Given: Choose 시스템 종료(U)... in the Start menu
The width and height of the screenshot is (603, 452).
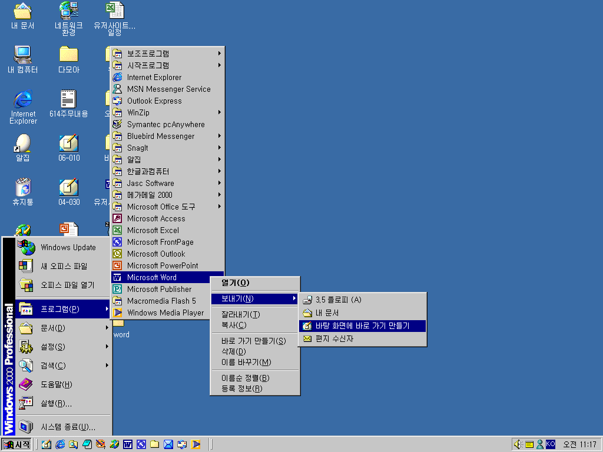Looking at the screenshot, I should tap(63, 427).
